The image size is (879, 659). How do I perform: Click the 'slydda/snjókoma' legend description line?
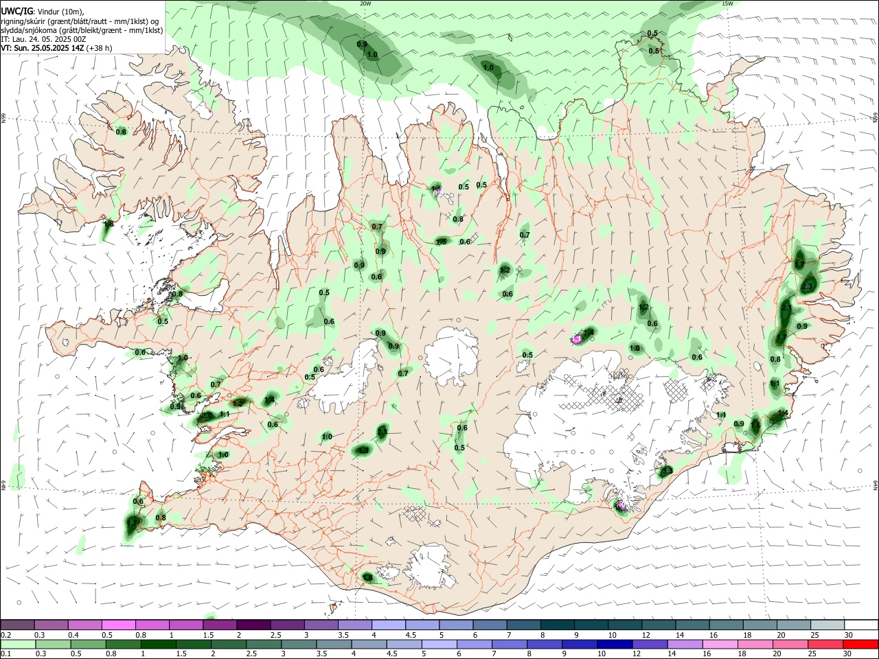82,30
